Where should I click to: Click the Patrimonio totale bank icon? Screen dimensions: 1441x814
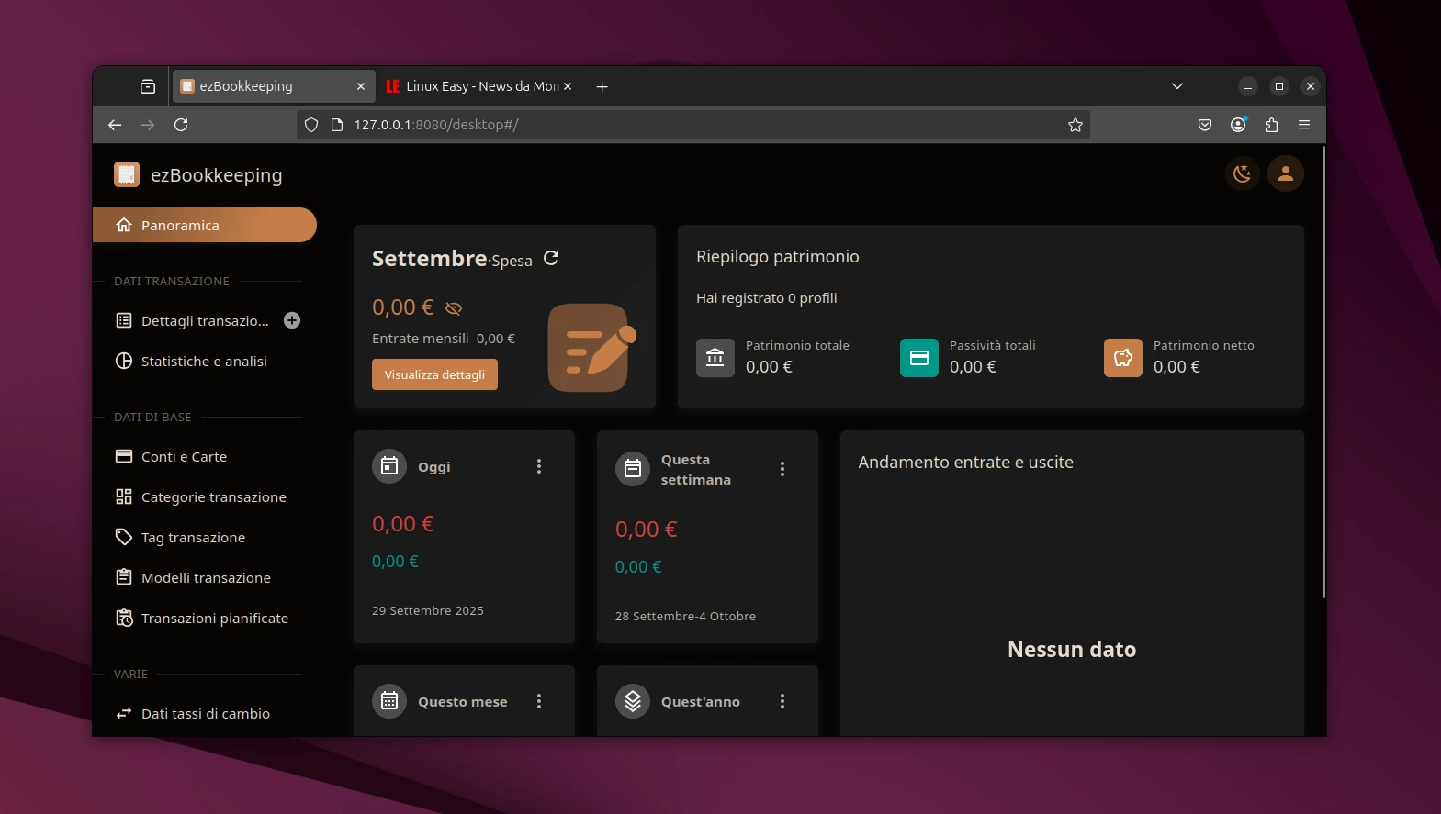click(715, 358)
